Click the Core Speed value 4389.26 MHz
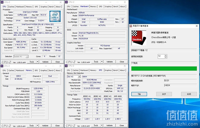The width and height of the screenshot is (200, 128). [21, 42]
